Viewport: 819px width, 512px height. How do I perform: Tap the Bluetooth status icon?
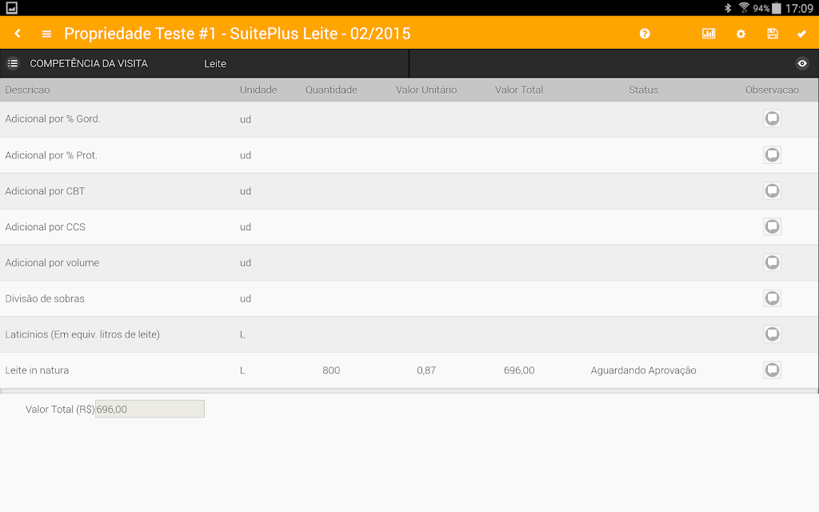pyautogui.click(x=728, y=8)
